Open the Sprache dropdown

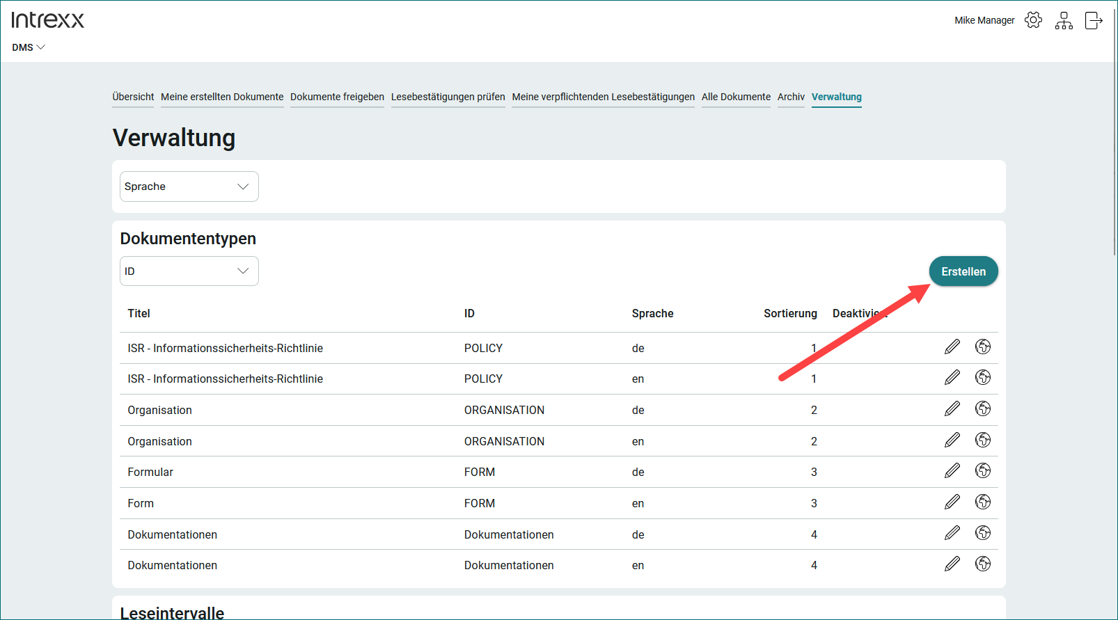189,186
